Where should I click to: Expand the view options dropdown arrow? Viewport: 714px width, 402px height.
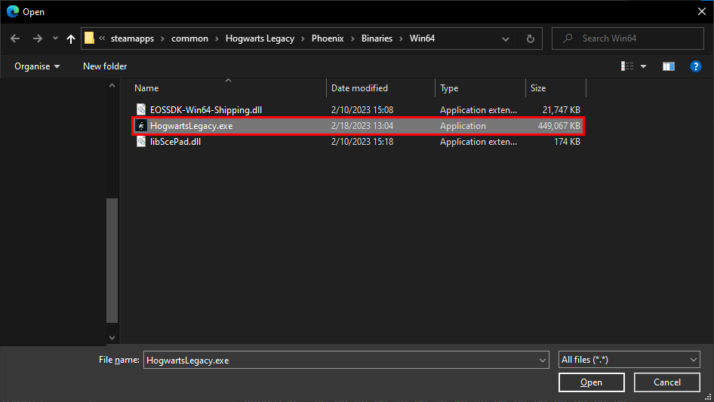(644, 66)
